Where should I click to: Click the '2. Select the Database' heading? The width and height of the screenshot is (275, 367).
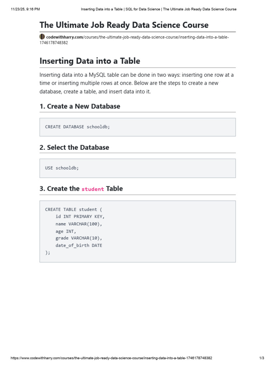74,147
